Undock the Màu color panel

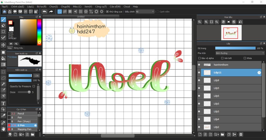[x=37, y=17]
